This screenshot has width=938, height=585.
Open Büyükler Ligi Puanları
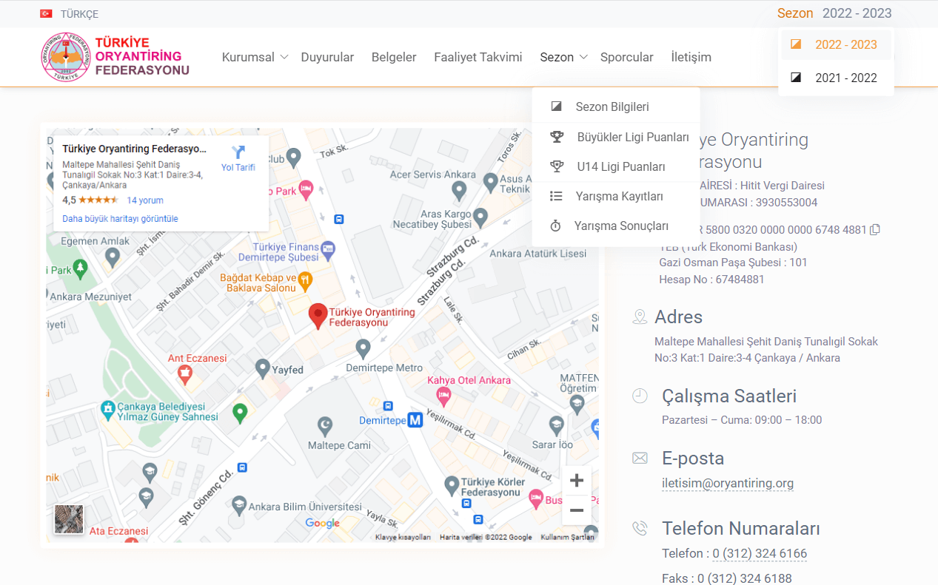tap(616, 138)
